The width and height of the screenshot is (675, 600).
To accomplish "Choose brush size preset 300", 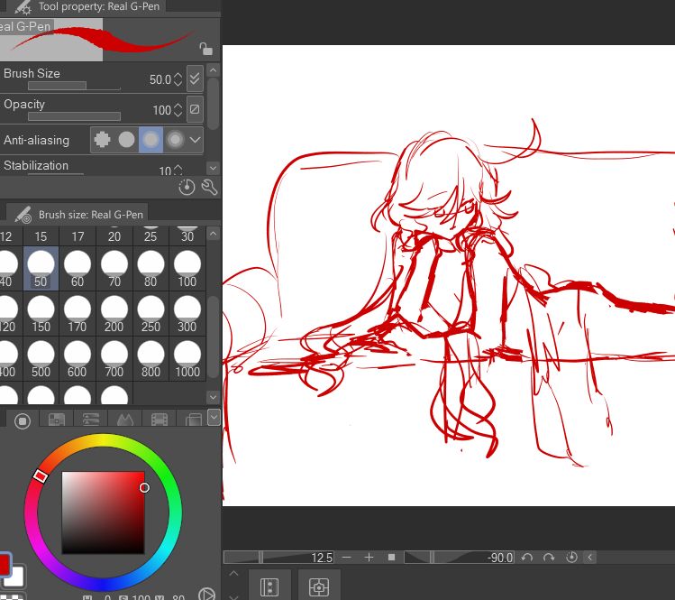I will [x=187, y=314].
